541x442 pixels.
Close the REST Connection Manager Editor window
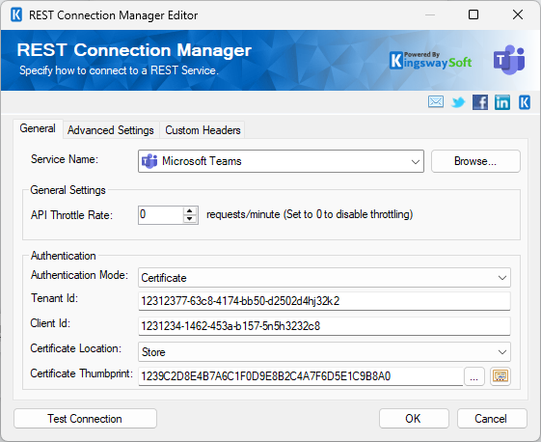click(518, 14)
